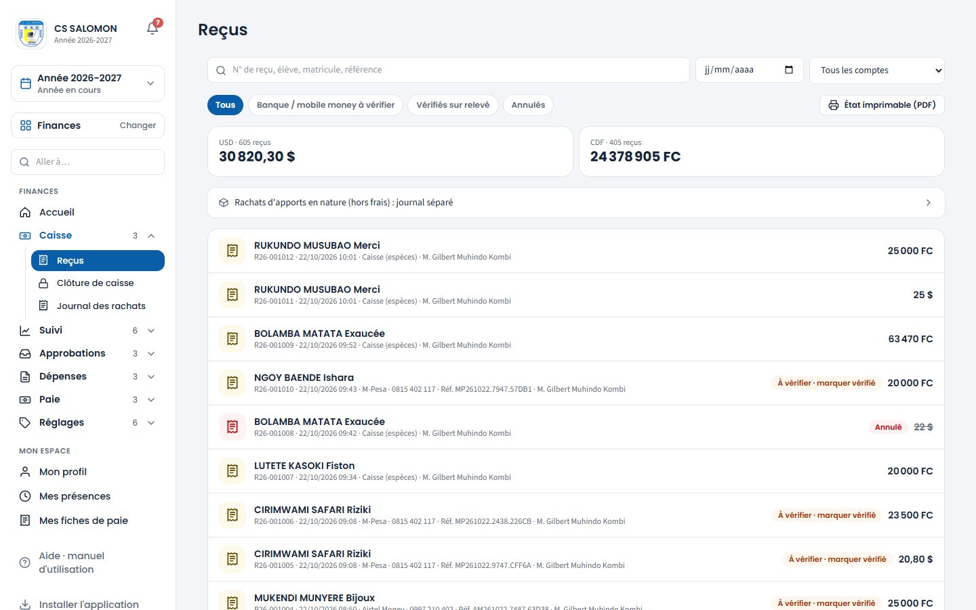
Task: Click receipt icon for LUTETE KASOKI Fiston
Action: click(x=232, y=471)
